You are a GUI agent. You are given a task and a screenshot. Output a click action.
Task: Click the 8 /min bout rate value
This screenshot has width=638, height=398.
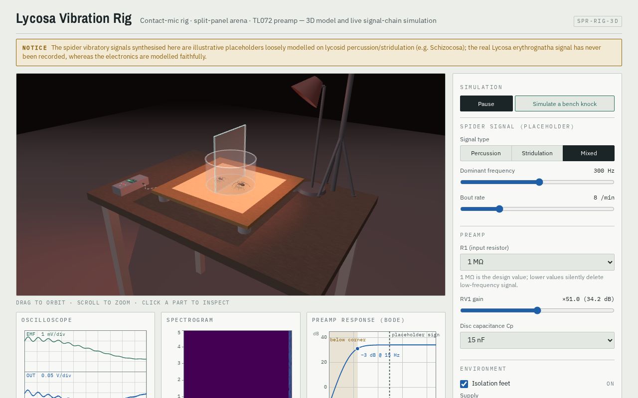604,198
